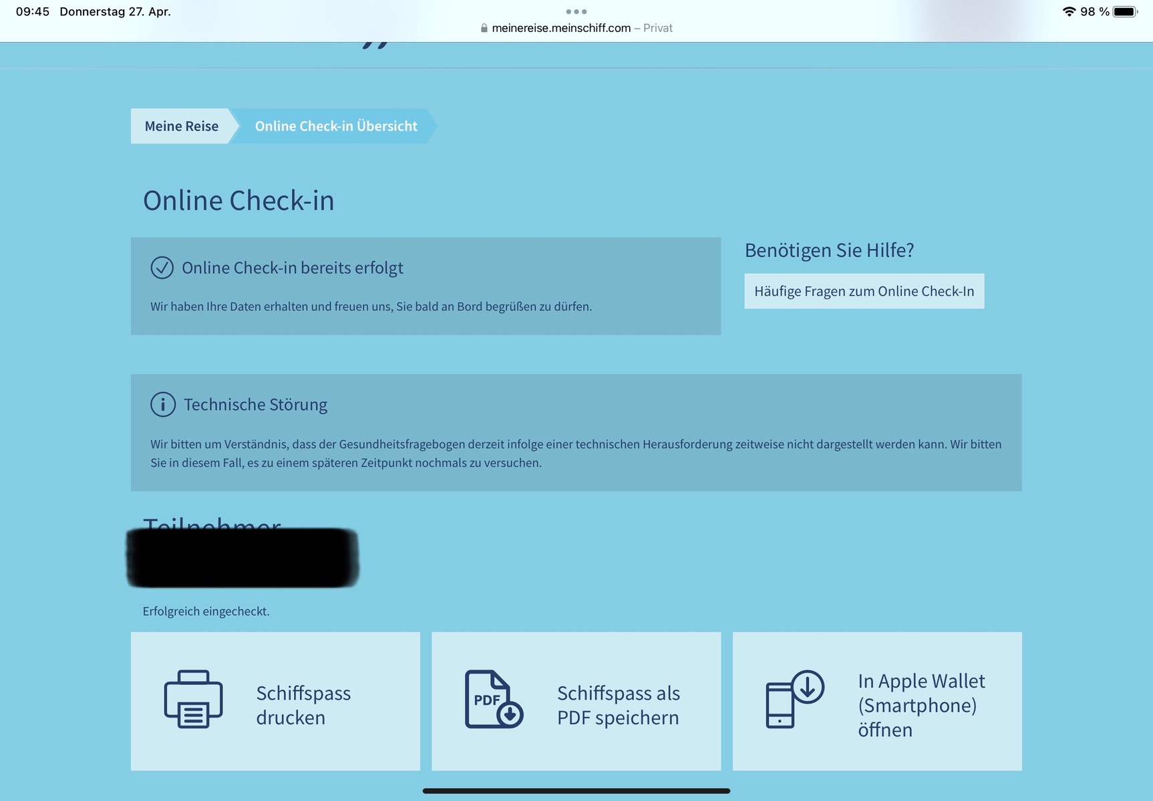Tap the 09:45 clock in status bar
1153x801 pixels.
click(x=32, y=11)
